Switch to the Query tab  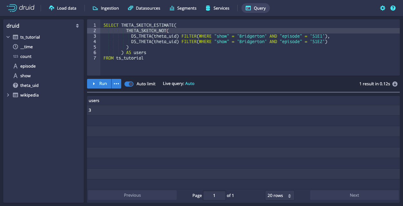pos(255,8)
